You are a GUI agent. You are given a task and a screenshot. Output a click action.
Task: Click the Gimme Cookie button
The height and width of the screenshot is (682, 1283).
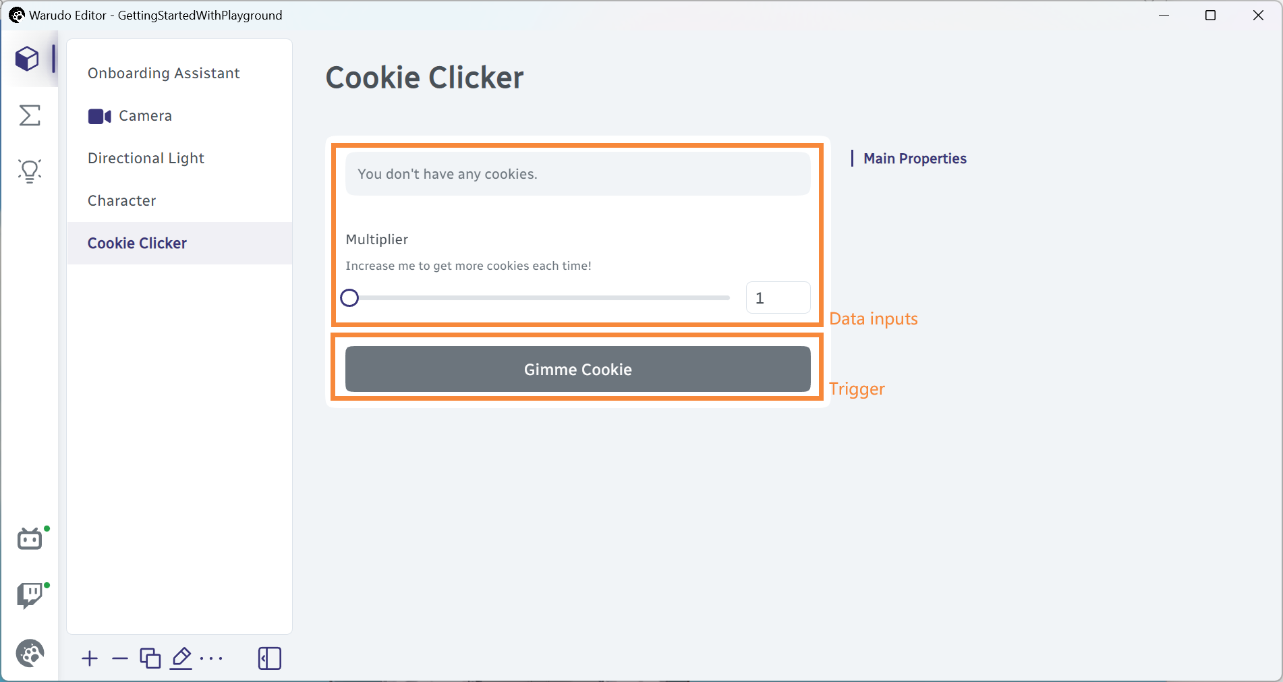(x=578, y=369)
